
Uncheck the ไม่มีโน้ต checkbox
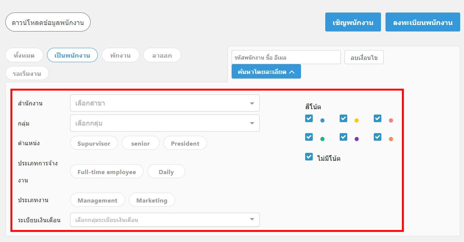(x=309, y=157)
